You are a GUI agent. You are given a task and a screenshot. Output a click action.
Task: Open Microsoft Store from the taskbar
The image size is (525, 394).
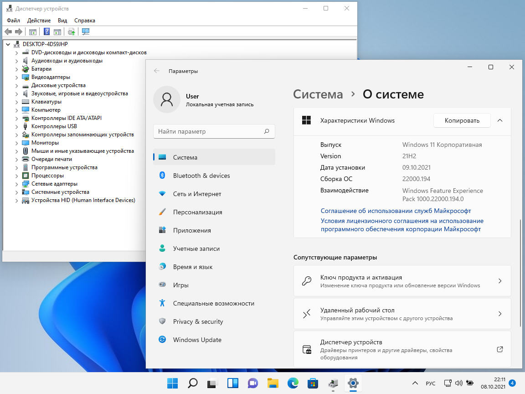tap(313, 383)
